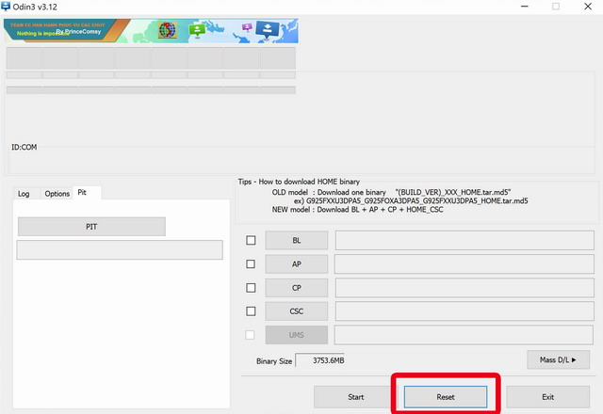Open the Options tab

(x=57, y=194)
